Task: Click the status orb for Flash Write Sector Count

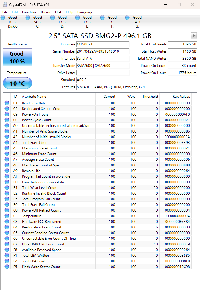Action: (x=7, y=267)
